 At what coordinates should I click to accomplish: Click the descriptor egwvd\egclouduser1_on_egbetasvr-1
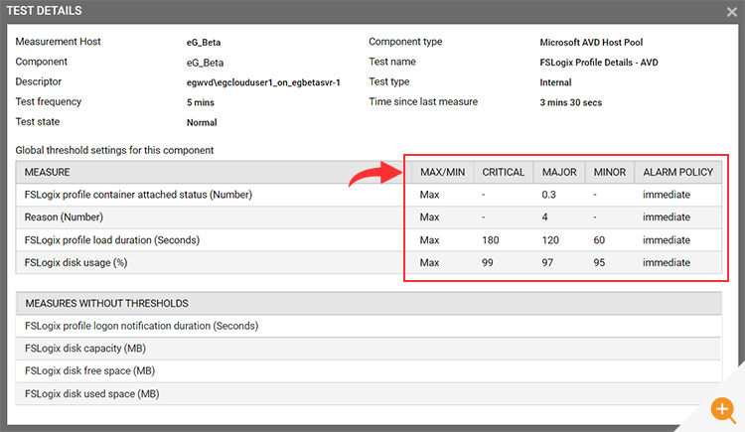tap(263, 82)
